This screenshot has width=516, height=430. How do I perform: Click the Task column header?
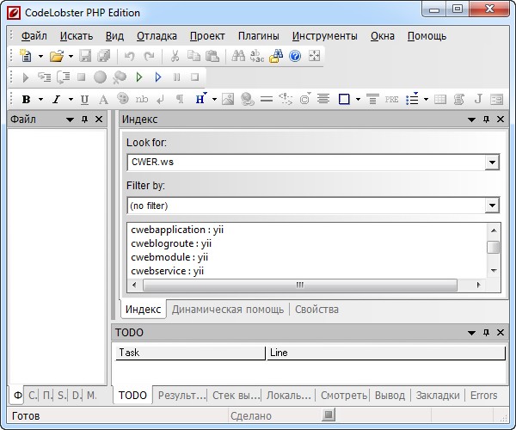pos(189,353)
